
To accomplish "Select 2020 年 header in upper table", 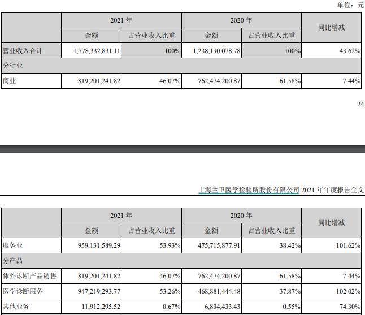I will coord(241,20).
